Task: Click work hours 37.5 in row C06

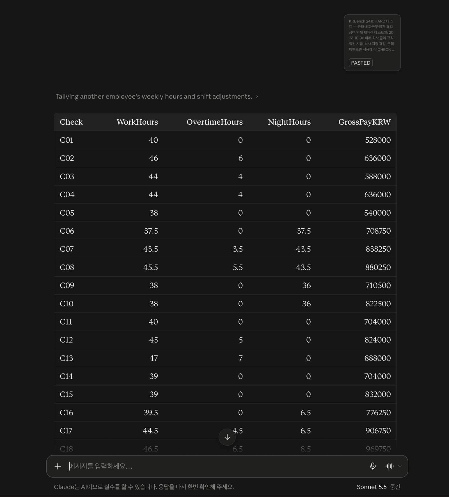Action: [151, 231]
